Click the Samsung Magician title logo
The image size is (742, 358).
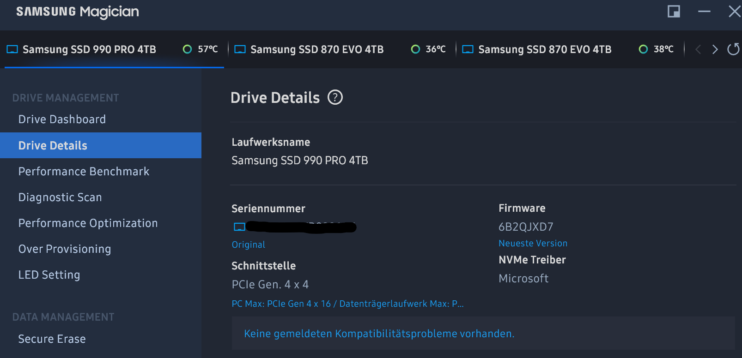pos(78,12)
